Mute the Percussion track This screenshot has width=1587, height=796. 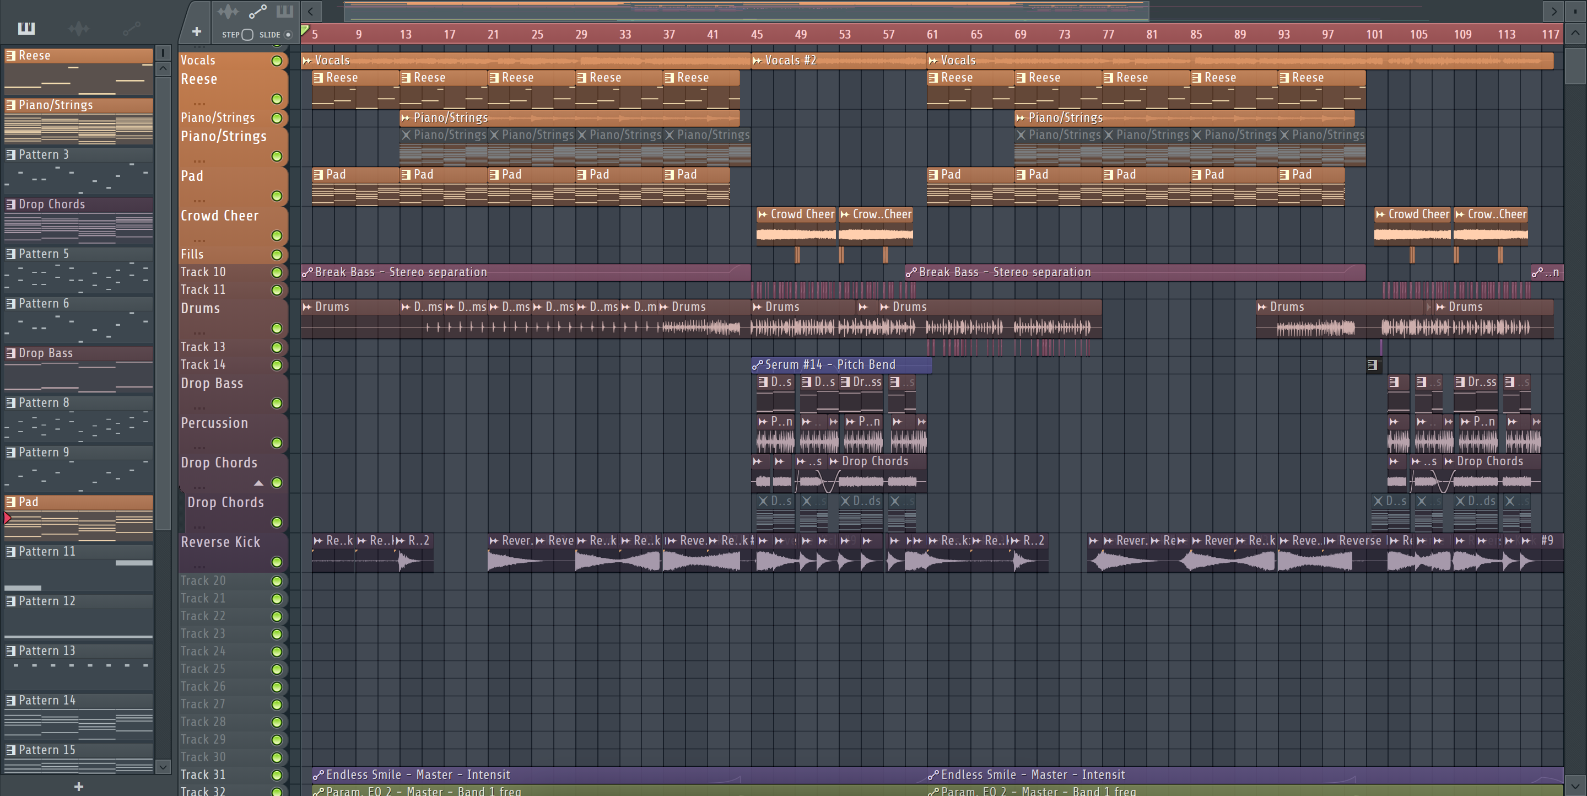(277, 442)
